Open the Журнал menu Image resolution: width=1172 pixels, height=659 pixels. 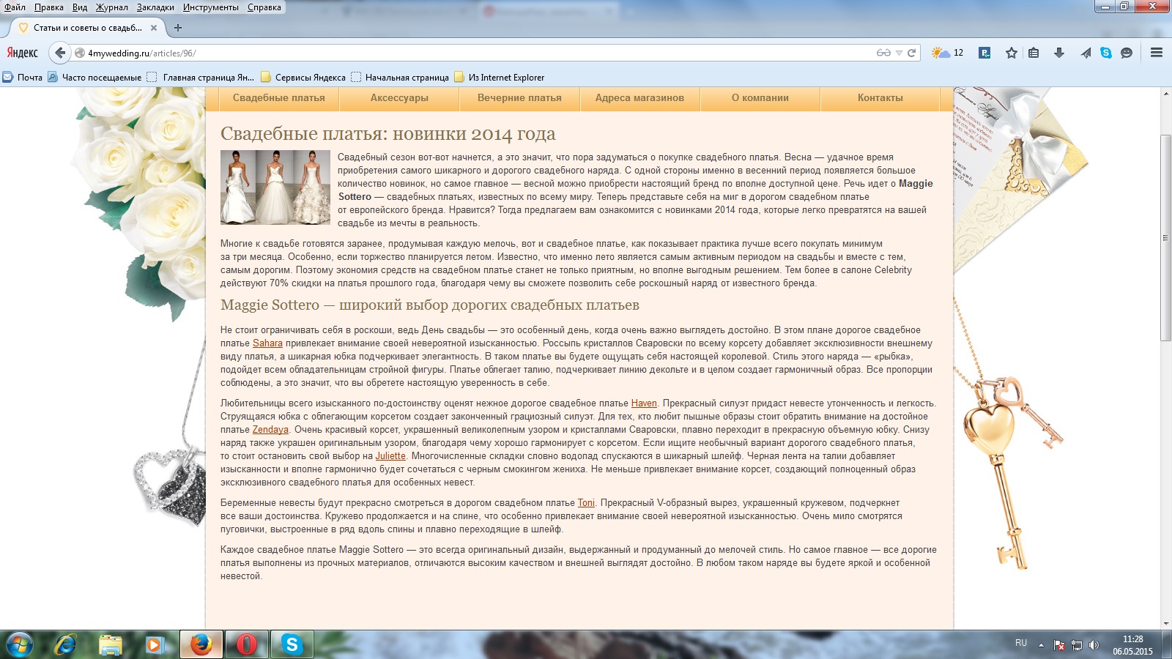click(x=111, y=7)
